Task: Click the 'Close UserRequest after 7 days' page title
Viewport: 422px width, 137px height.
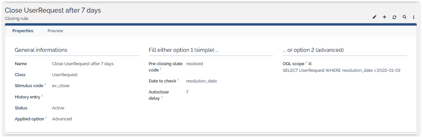Action: (53, 10)
